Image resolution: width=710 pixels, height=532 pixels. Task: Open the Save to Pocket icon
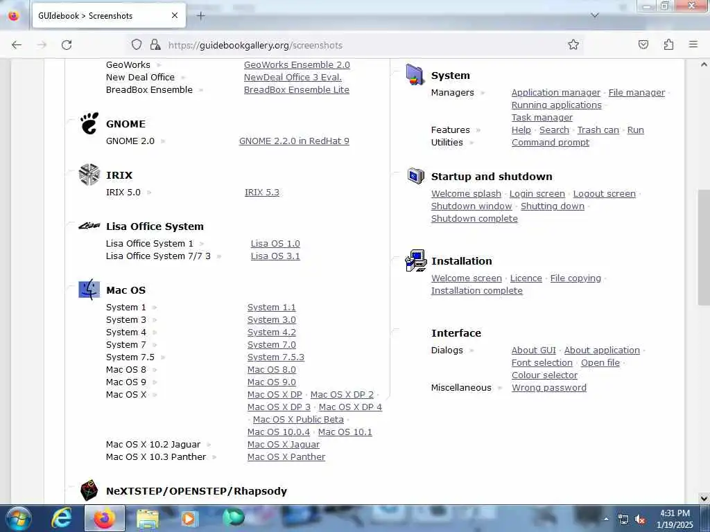[643, 44]
